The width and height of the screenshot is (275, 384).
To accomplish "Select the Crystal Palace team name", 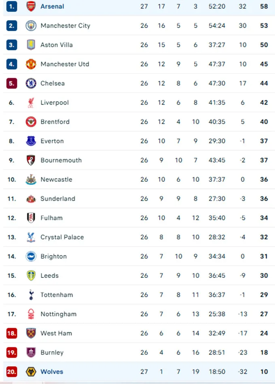I will pos(62,237).
